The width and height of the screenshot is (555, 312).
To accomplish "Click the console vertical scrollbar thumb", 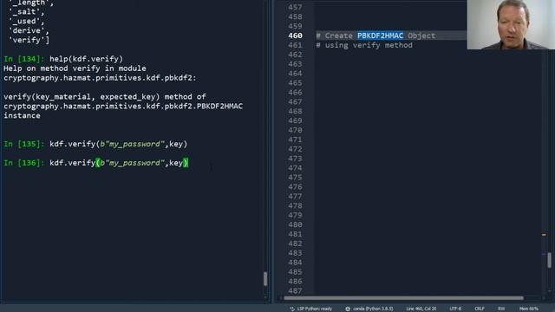I will click(265, 279).
